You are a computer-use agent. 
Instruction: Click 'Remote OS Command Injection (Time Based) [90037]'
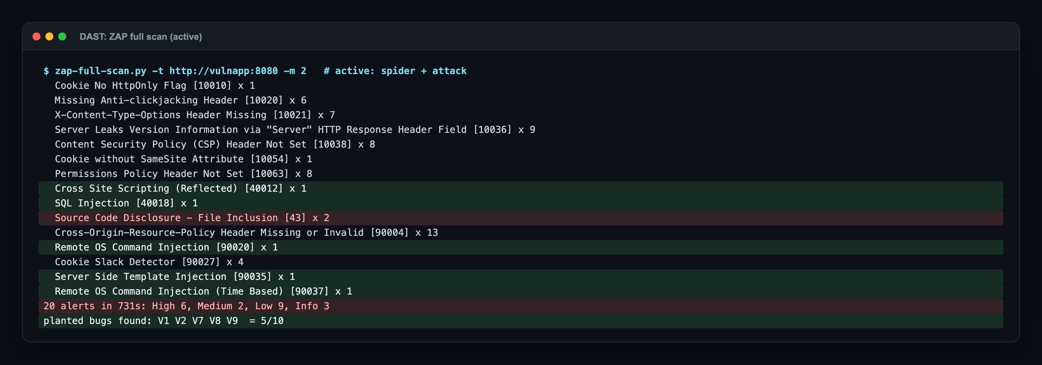click(x=521, y=292)
